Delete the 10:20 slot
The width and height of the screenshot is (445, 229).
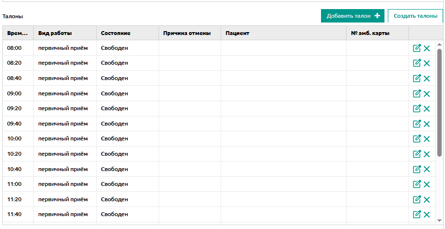[x=427, y=154]
